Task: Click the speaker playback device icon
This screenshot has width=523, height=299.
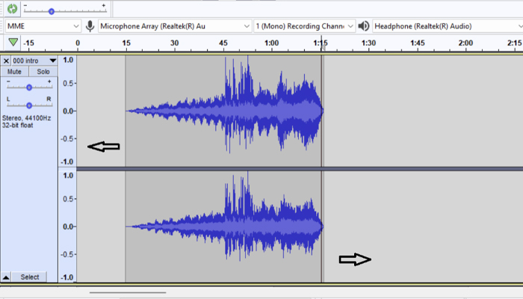Action: (x=364, y=26)
